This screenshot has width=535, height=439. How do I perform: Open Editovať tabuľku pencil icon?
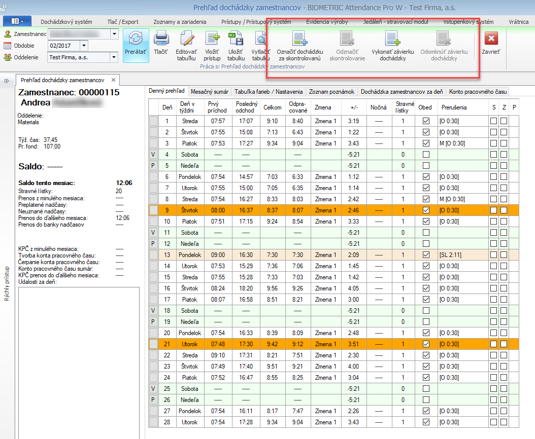[187, 38]
